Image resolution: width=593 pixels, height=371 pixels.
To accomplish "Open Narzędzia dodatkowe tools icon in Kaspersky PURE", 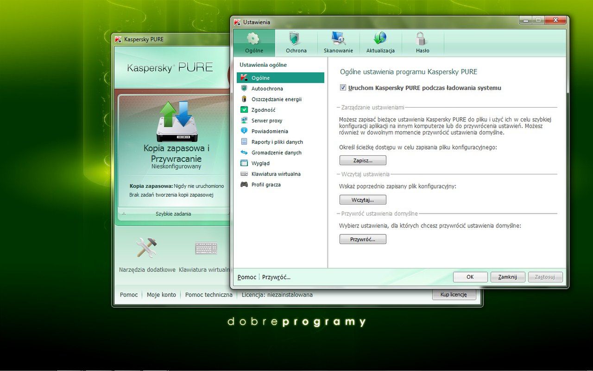I will click(147, 247).
